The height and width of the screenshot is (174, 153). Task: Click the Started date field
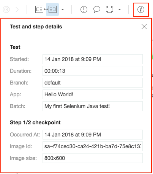tap(93, 59)
